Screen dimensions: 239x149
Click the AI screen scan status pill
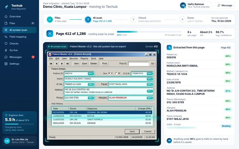(57, 47)
